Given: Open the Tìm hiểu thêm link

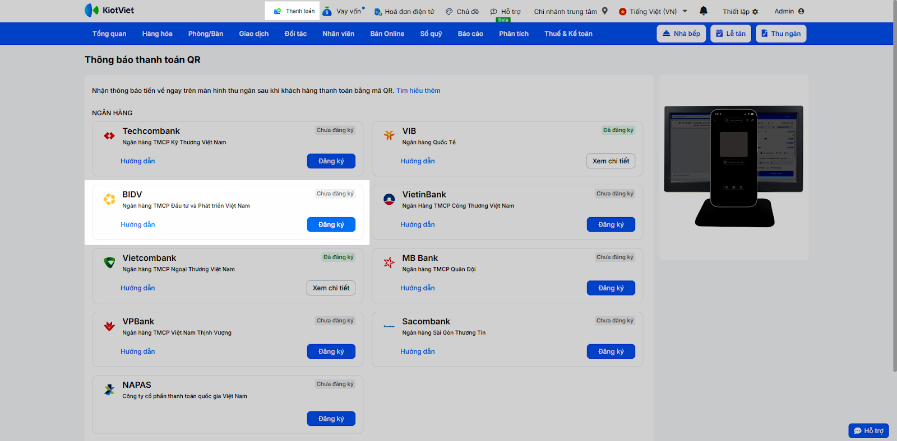Looking at the screenshot, I should (418, 91).
